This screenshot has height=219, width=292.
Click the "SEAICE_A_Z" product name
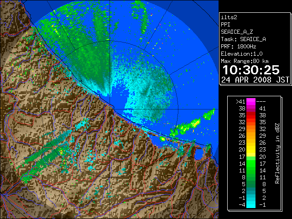[x=237, y=32]
